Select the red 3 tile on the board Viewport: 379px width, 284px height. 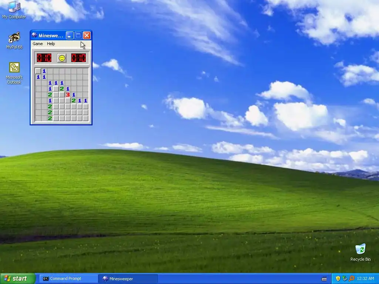[68, 95]
